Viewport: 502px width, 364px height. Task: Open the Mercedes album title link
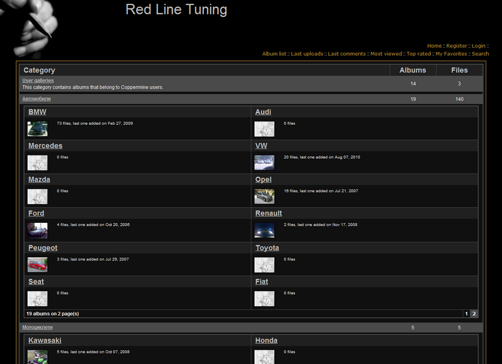[x=45, y=146]
